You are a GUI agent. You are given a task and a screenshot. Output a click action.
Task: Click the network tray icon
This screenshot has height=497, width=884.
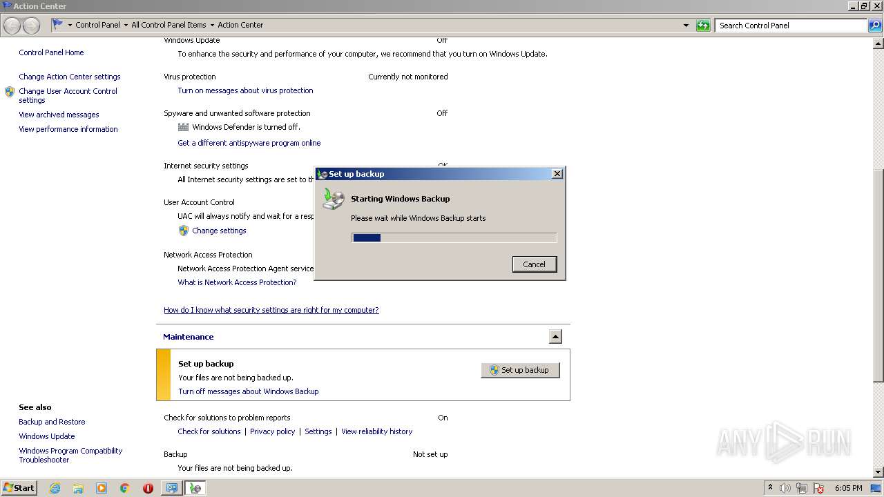point(802,488)
